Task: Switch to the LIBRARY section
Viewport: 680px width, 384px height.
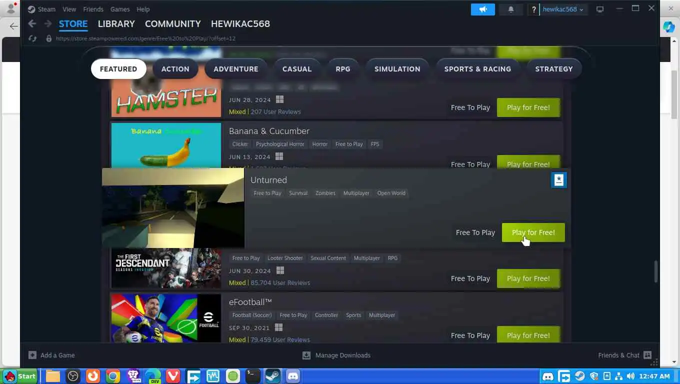Action: click(x=116, y=23)
